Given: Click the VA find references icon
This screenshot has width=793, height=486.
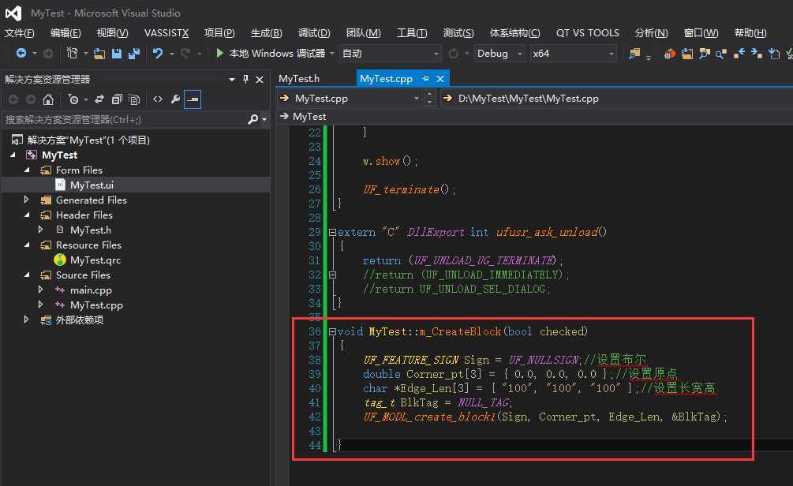Looking at the screenshot, I should pos(721,54).
